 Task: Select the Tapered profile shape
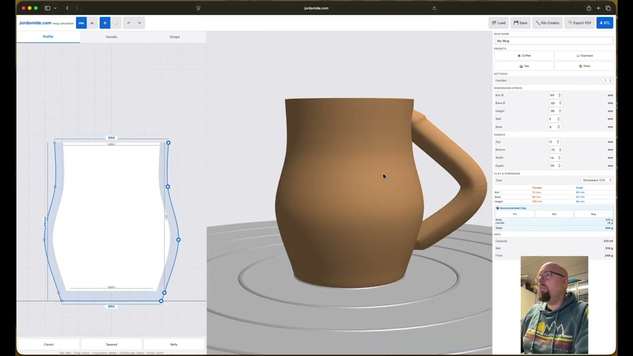click(111, 344)
